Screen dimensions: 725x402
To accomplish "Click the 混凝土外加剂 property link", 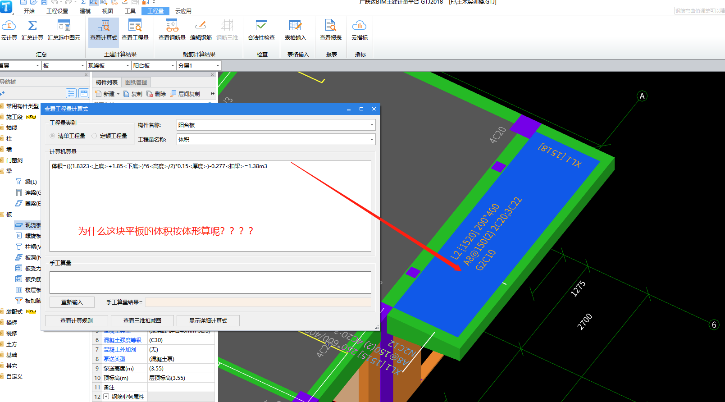I will coord(120,350).
